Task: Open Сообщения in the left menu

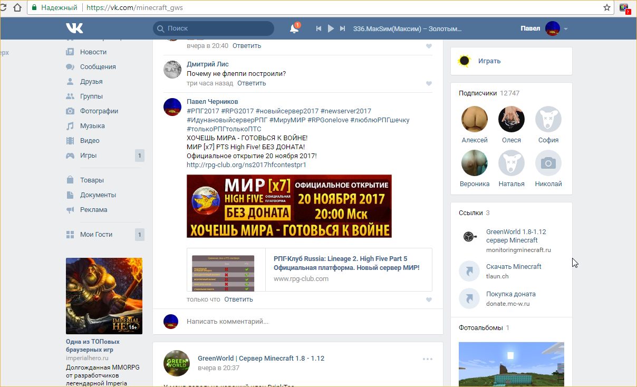Action: (x=98, y=67)
